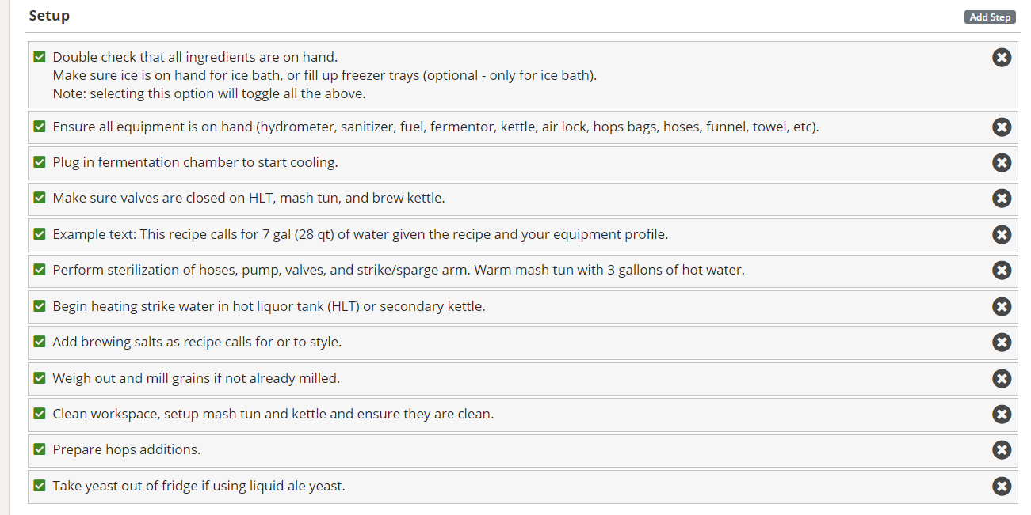Delete the 'Perform sterilization of hoses' step
Screen dimensions: 1031x515
click(x=1002, y=271)
